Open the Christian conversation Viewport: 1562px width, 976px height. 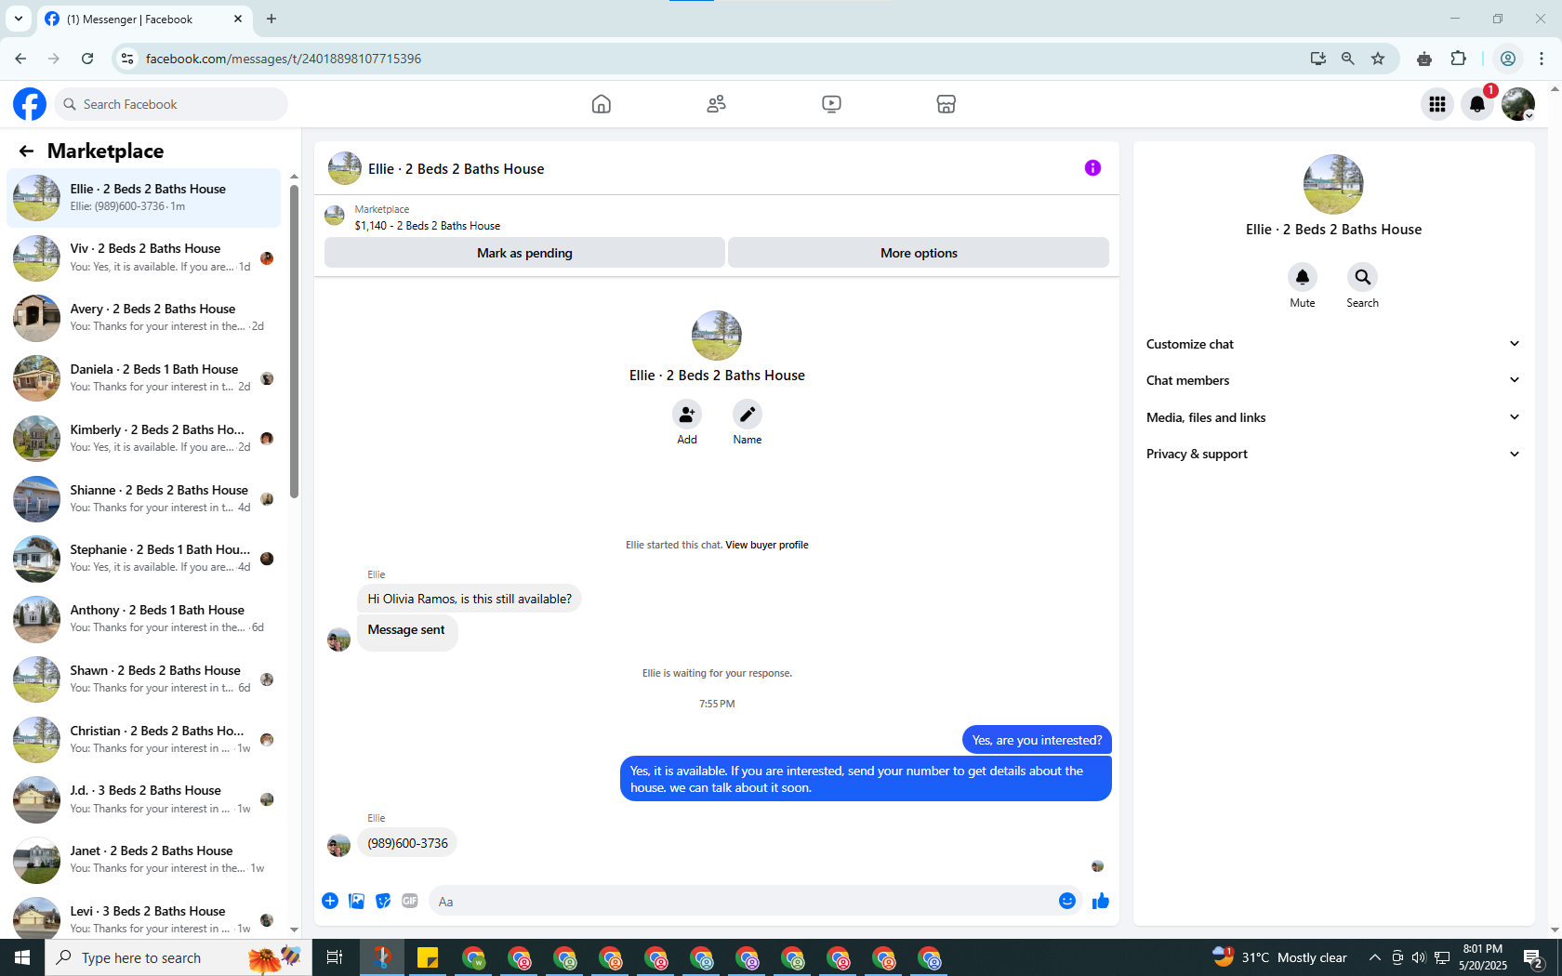144,739
